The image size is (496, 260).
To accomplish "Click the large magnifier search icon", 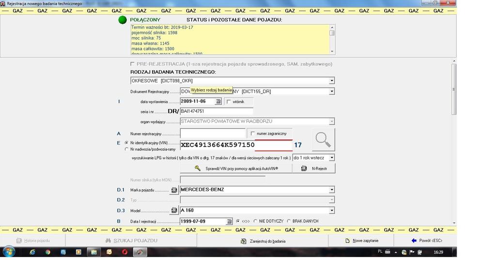I will coord(323,139).
